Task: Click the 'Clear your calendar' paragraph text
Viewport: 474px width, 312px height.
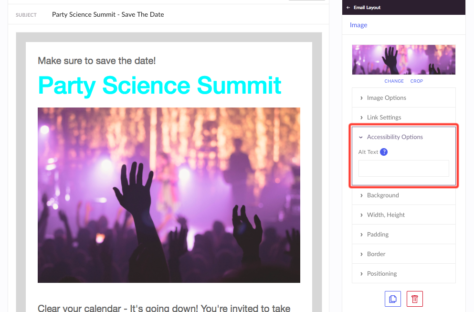Action: pos(164,308)
